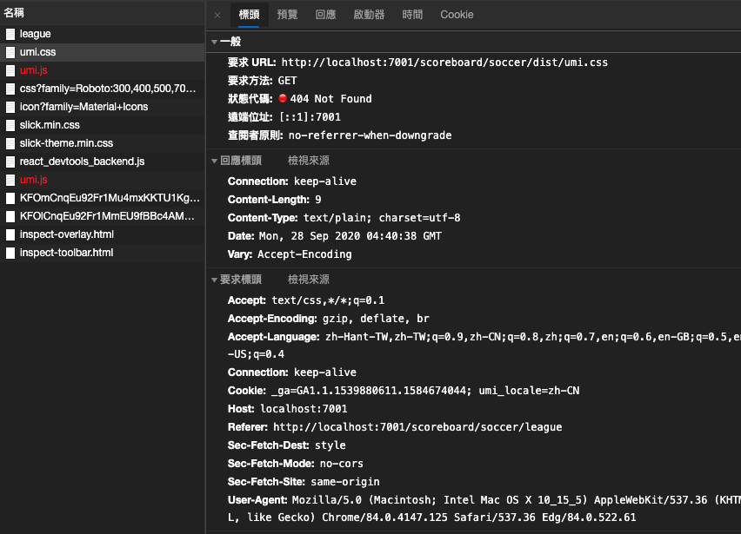Select the highlighted umi.css request row
Image resolution: width=741 pixels, height=534 pixels.
point(42,52)
